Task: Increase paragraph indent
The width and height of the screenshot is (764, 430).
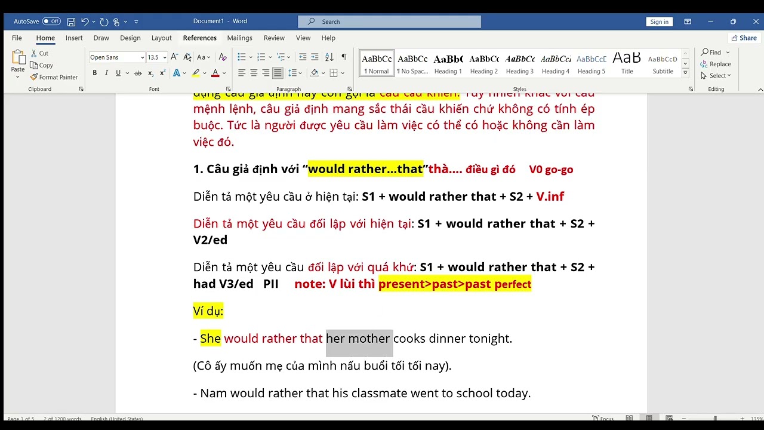Action: (315, 57)
